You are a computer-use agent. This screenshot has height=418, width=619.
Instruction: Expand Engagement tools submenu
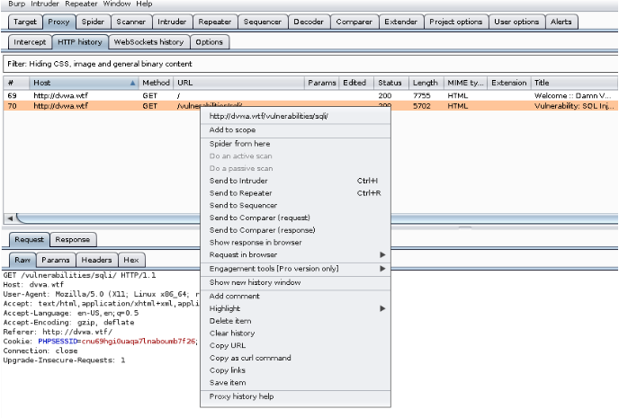[296, 269]
